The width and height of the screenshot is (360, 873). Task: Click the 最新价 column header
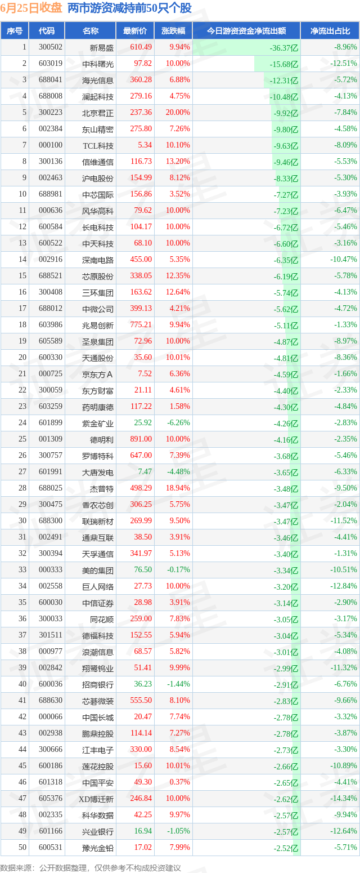(x=135, y=31)
